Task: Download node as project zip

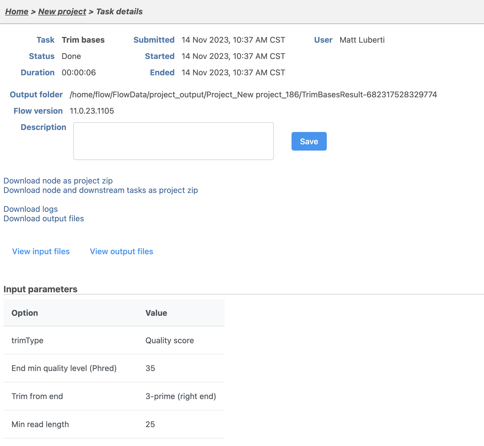Action: [x=58, y=181]
